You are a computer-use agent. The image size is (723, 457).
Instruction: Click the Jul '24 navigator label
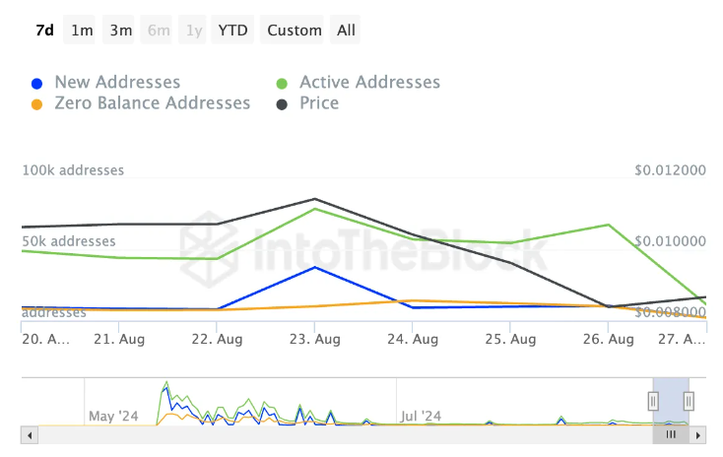pyautogui.click(x=421, y=417)
